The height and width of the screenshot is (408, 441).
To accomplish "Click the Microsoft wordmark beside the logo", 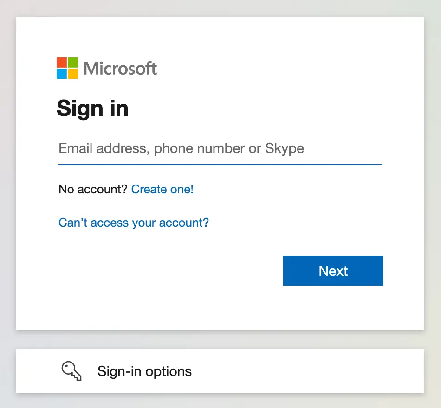I will click(120, 68).
